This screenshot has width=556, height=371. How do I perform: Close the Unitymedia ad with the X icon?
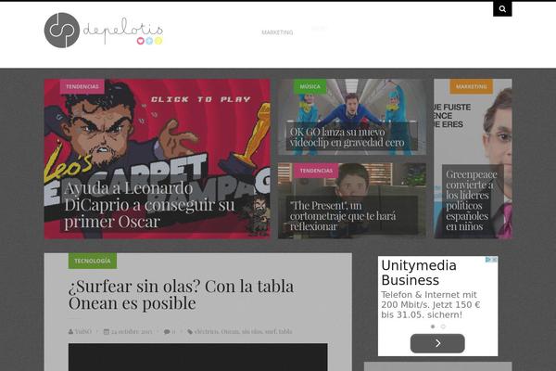(x=494, y=260)
